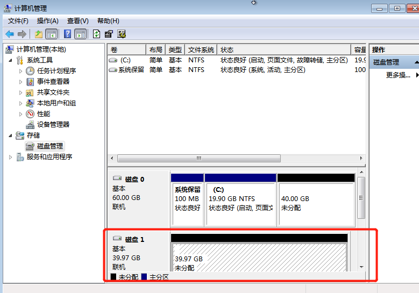Viewport: 419px width, 293px height.
Task: Toggle the show/hide action pane icon
Action: (x=81, y=34)
